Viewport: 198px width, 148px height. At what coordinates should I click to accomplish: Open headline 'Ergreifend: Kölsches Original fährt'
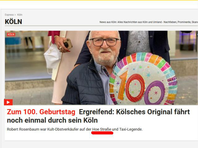[x=134, y=112]
